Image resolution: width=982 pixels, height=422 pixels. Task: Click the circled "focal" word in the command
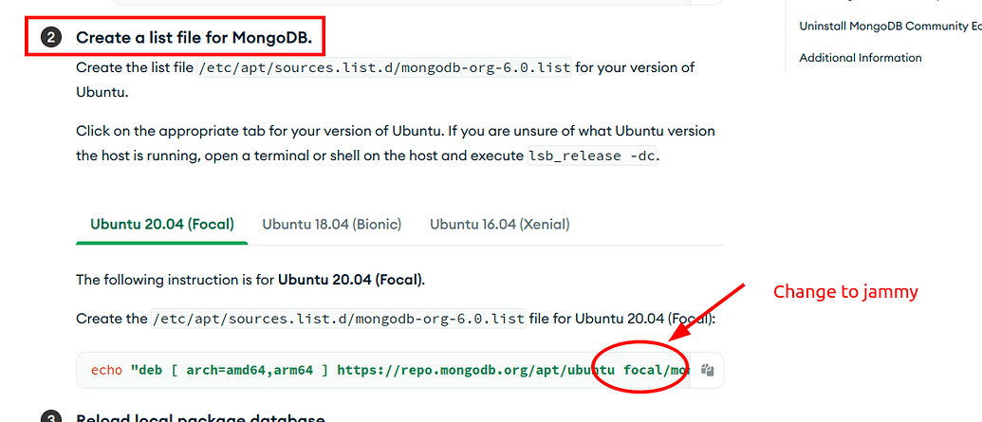(645, 370)
